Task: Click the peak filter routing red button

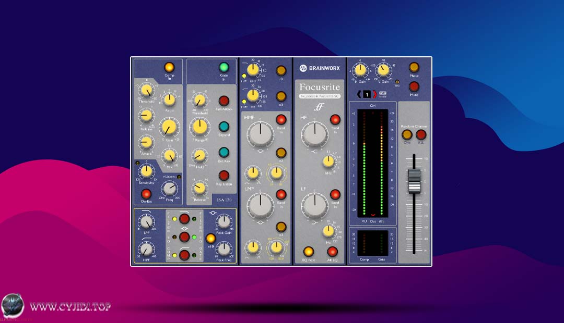Action: coord(184,237)
